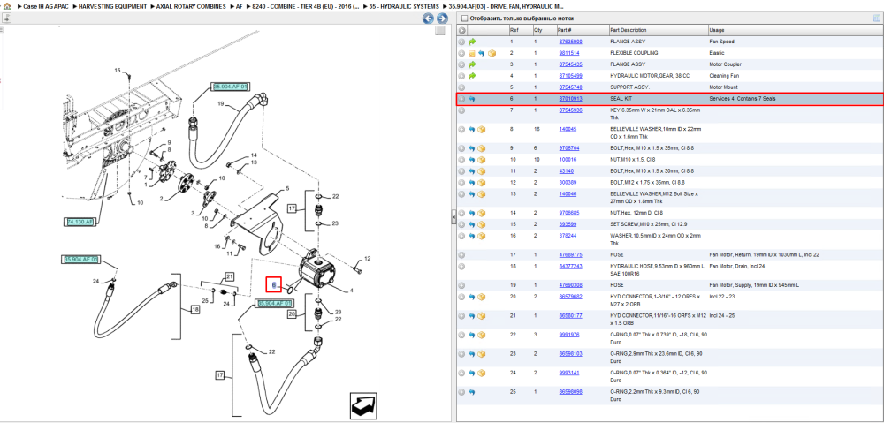Click the note icon for FLEXIBLE COUPLING
This screenshot has width=884, height=423.
[472, 53]
